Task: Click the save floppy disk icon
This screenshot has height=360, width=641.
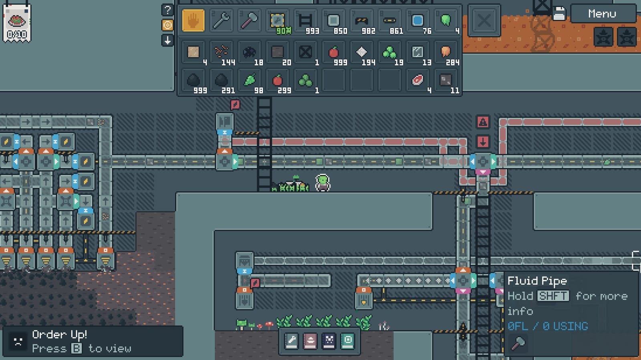Action: (559, 14)
